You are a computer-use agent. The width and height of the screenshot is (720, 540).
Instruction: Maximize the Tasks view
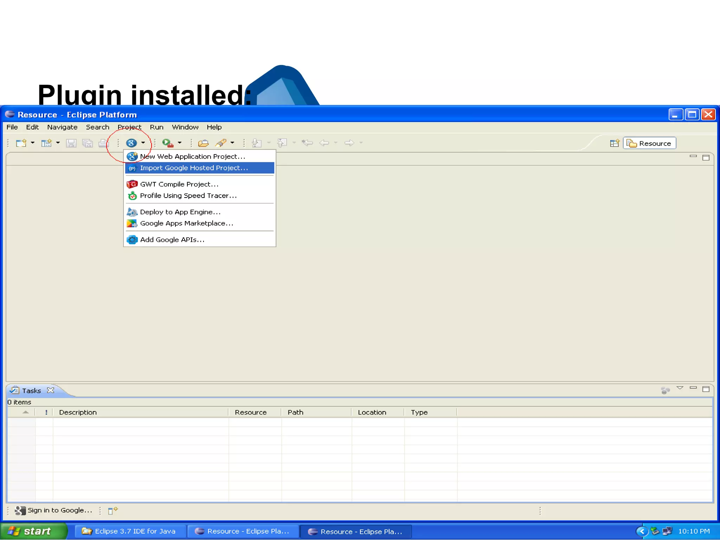click(706, 389)
